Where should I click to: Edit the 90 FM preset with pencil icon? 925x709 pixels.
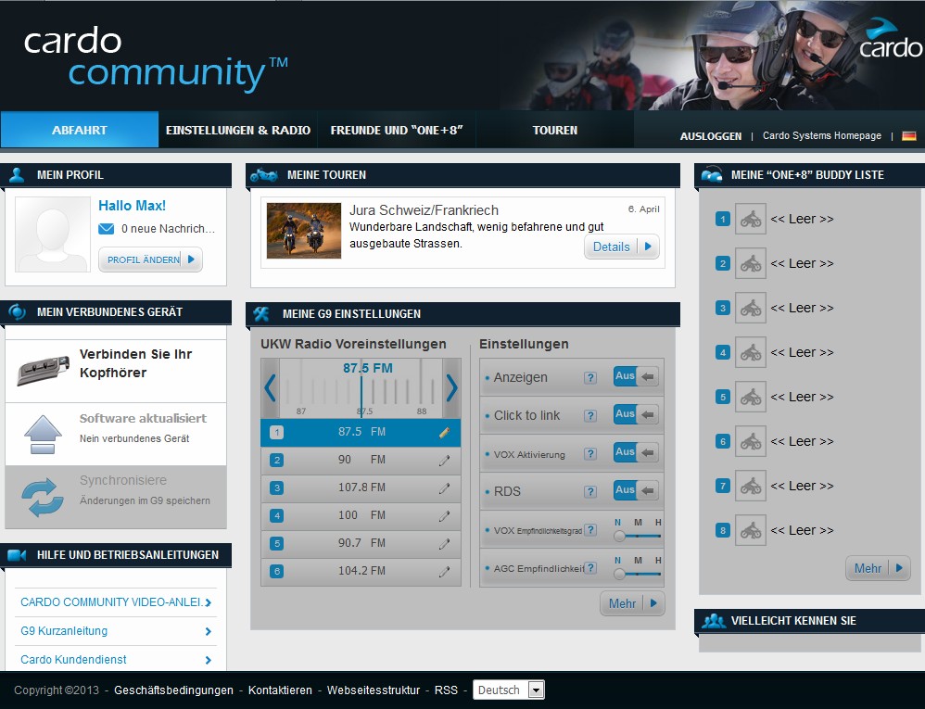pyautogui.click(x=444, y=460)
